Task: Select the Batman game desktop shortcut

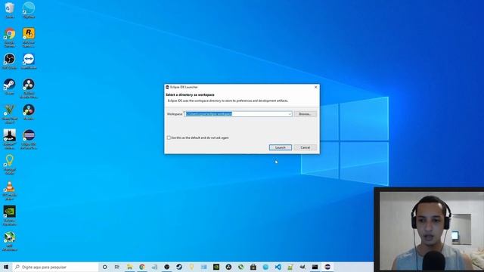Action: pos(10,139)
